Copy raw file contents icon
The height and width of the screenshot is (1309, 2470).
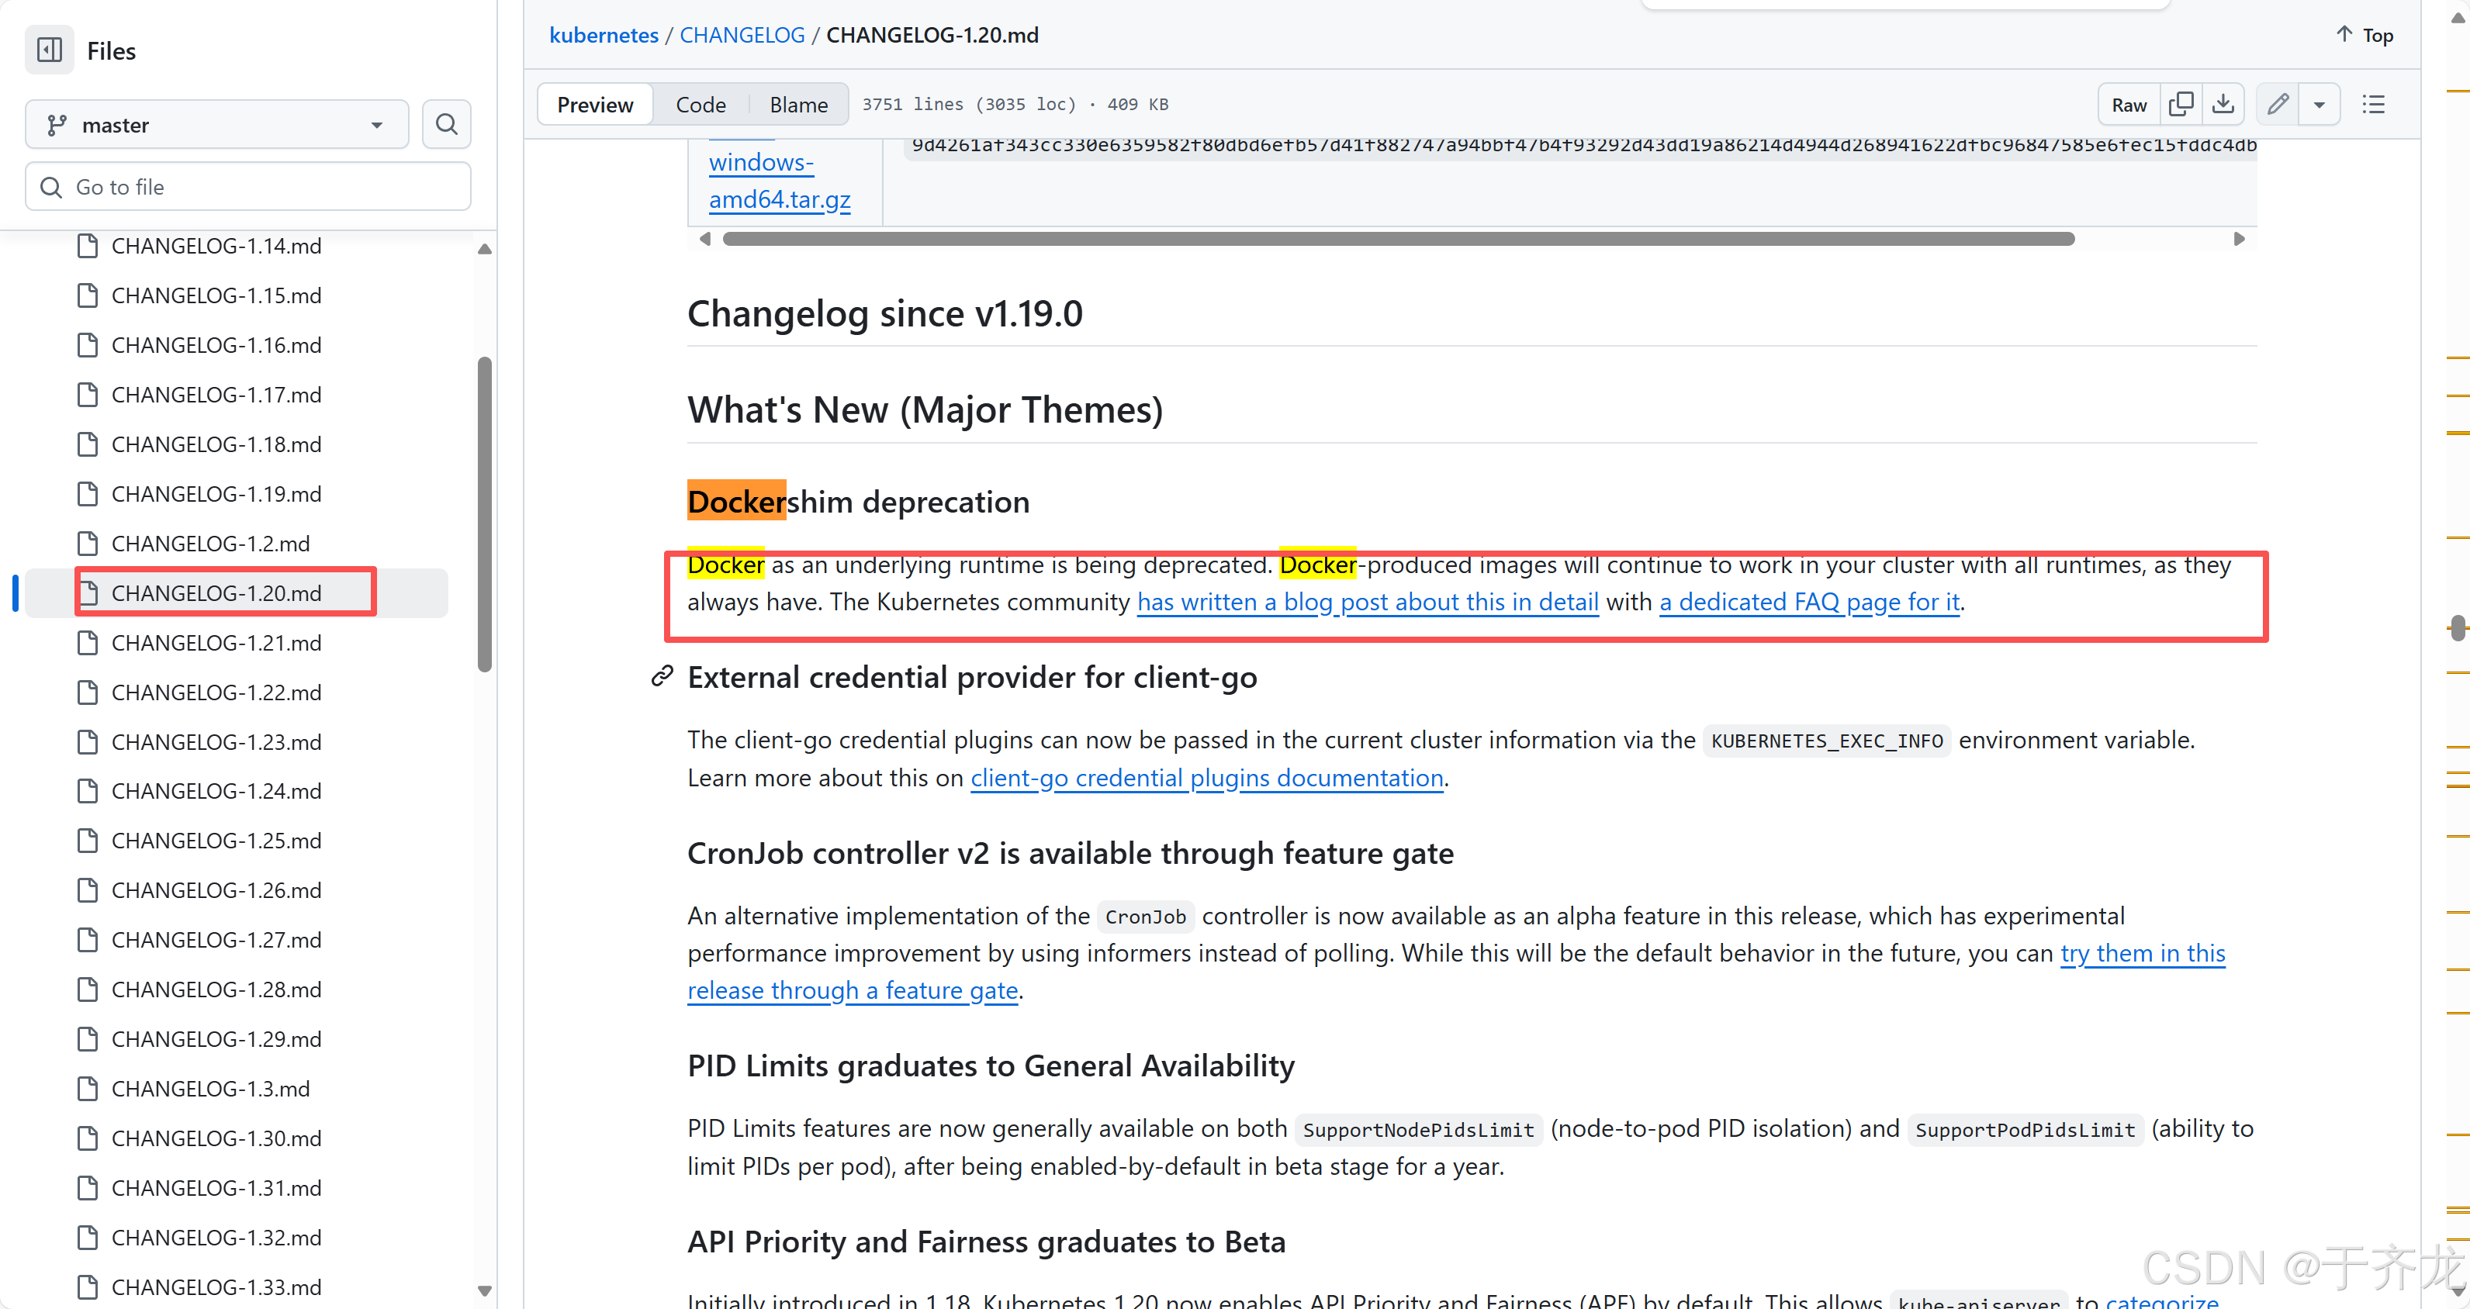pyautogui.click(x=2181, y=105)
